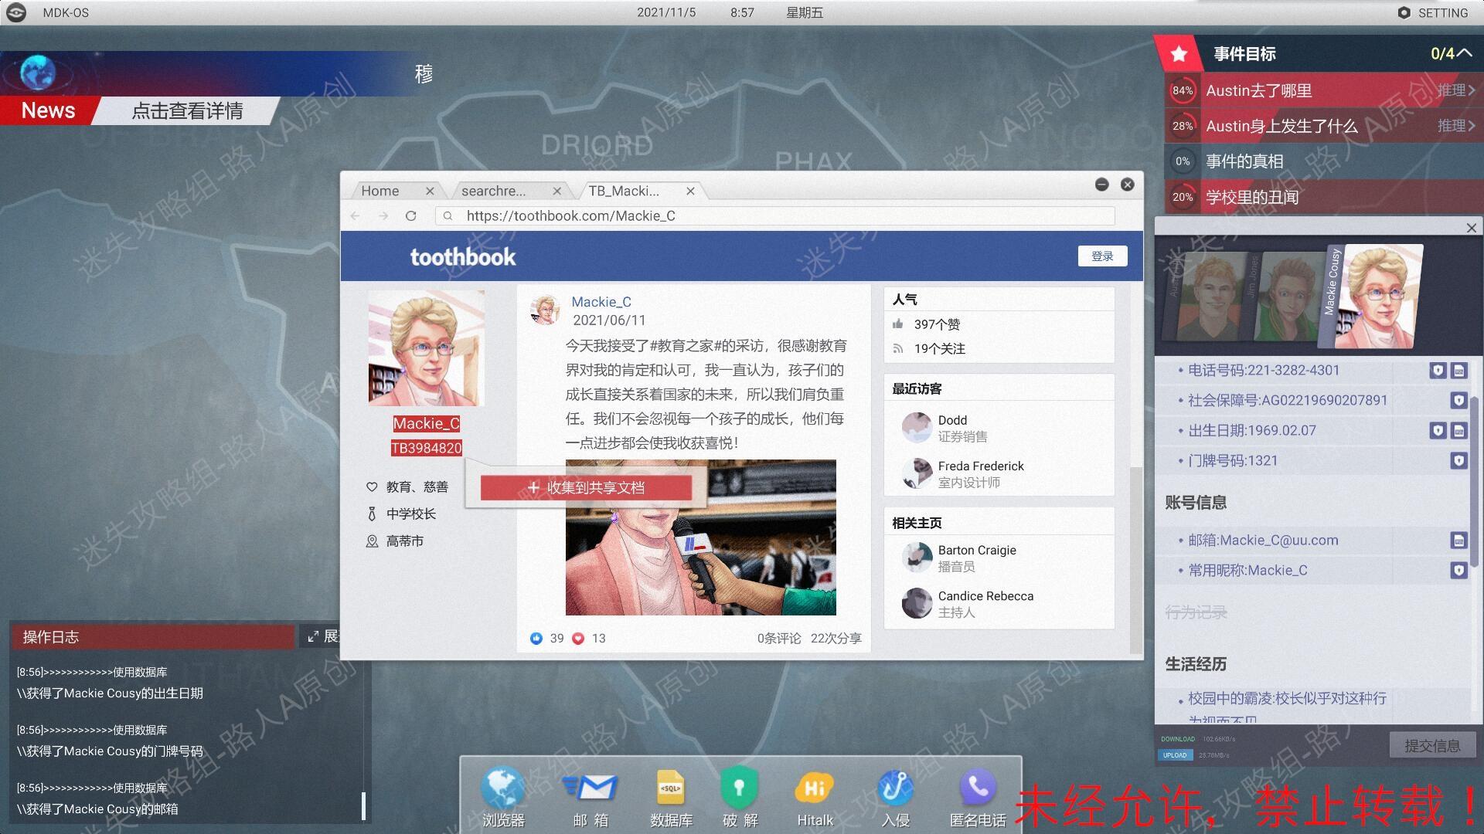1484x834 pixels.
Task: Click 收集到共享文档 context option
Action: tap(586, 487)
